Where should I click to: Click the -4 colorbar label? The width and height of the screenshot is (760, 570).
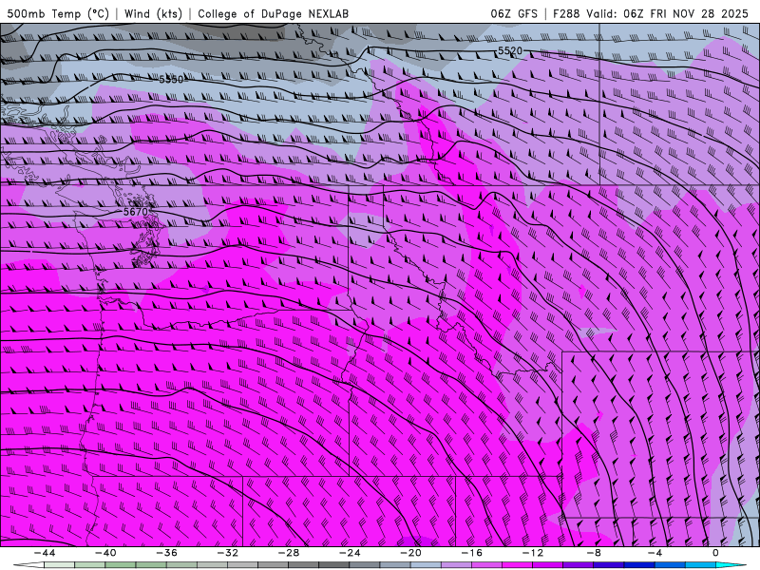(x=655, y=553)
